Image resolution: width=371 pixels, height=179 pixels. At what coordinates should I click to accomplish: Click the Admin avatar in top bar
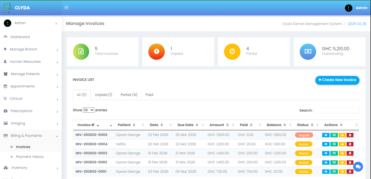[x=349, y=8]
